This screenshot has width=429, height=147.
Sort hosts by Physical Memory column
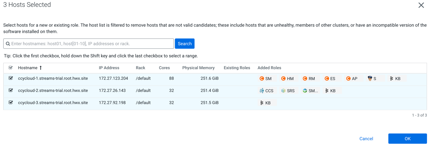point(198,68)
